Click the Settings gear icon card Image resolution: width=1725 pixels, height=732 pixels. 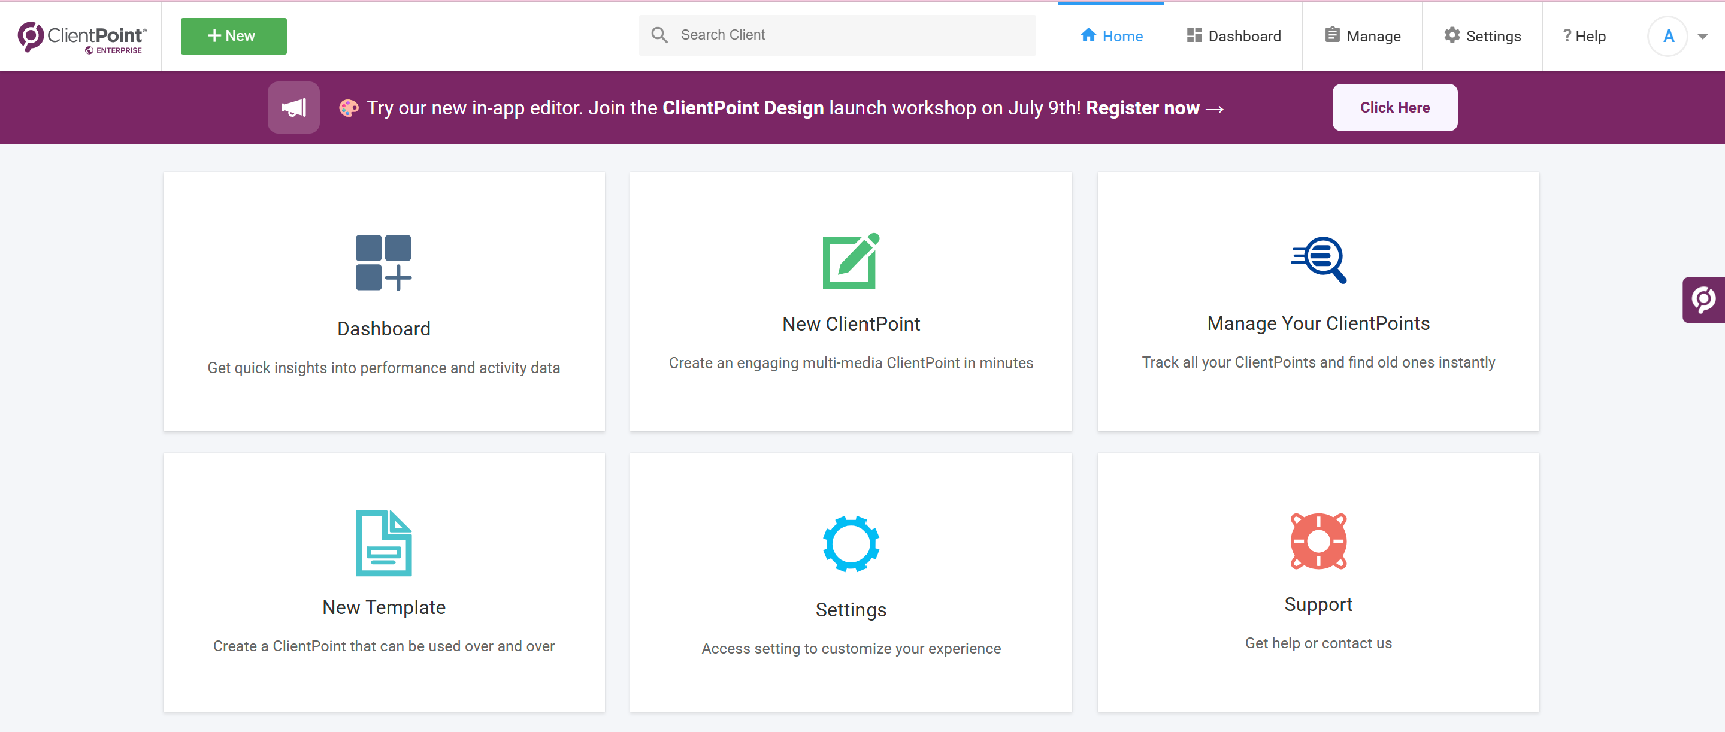[x=851, y=543]
